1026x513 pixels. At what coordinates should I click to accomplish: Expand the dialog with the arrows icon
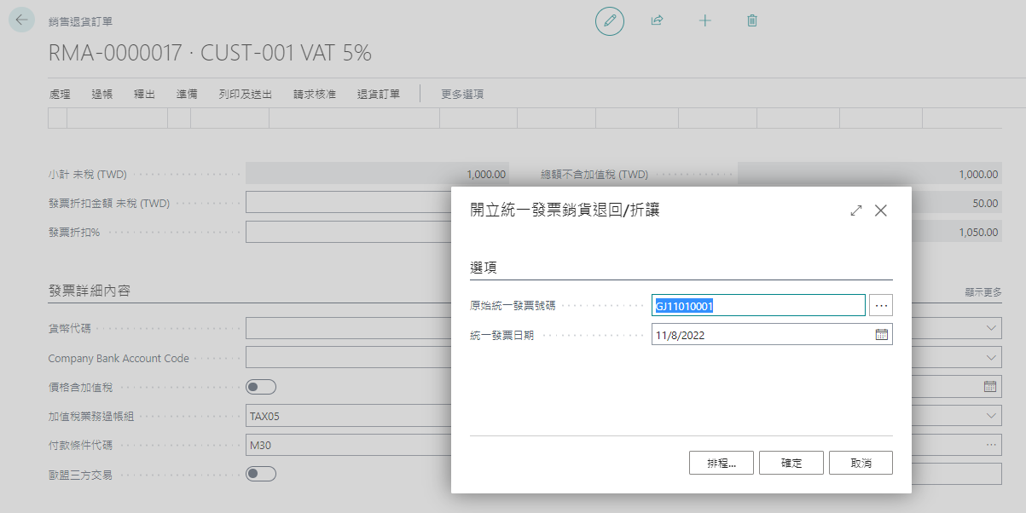pyautogui.click(x=856, y=210)
